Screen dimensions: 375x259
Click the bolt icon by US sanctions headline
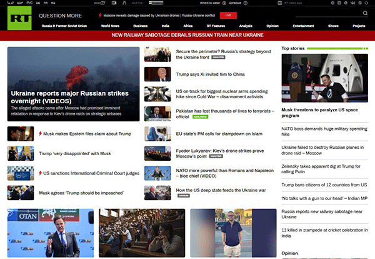tap(41, 173)
